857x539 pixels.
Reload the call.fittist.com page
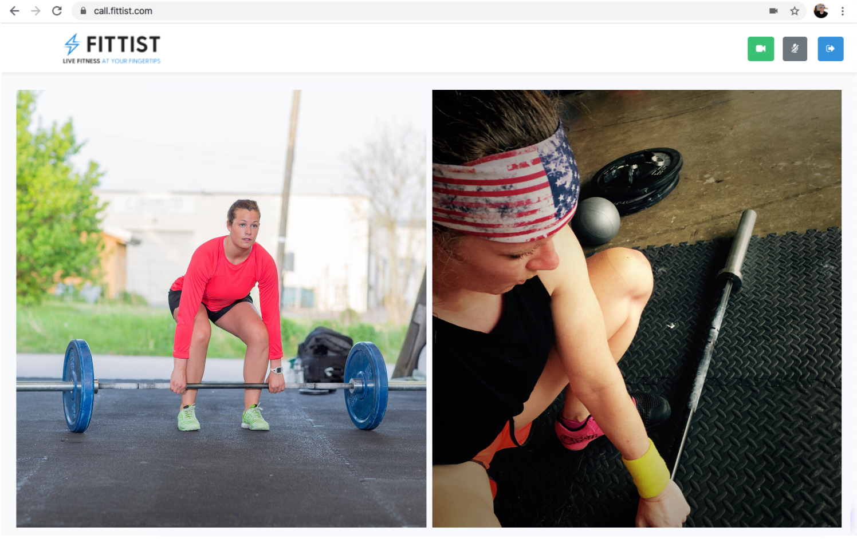coord(57,11)
